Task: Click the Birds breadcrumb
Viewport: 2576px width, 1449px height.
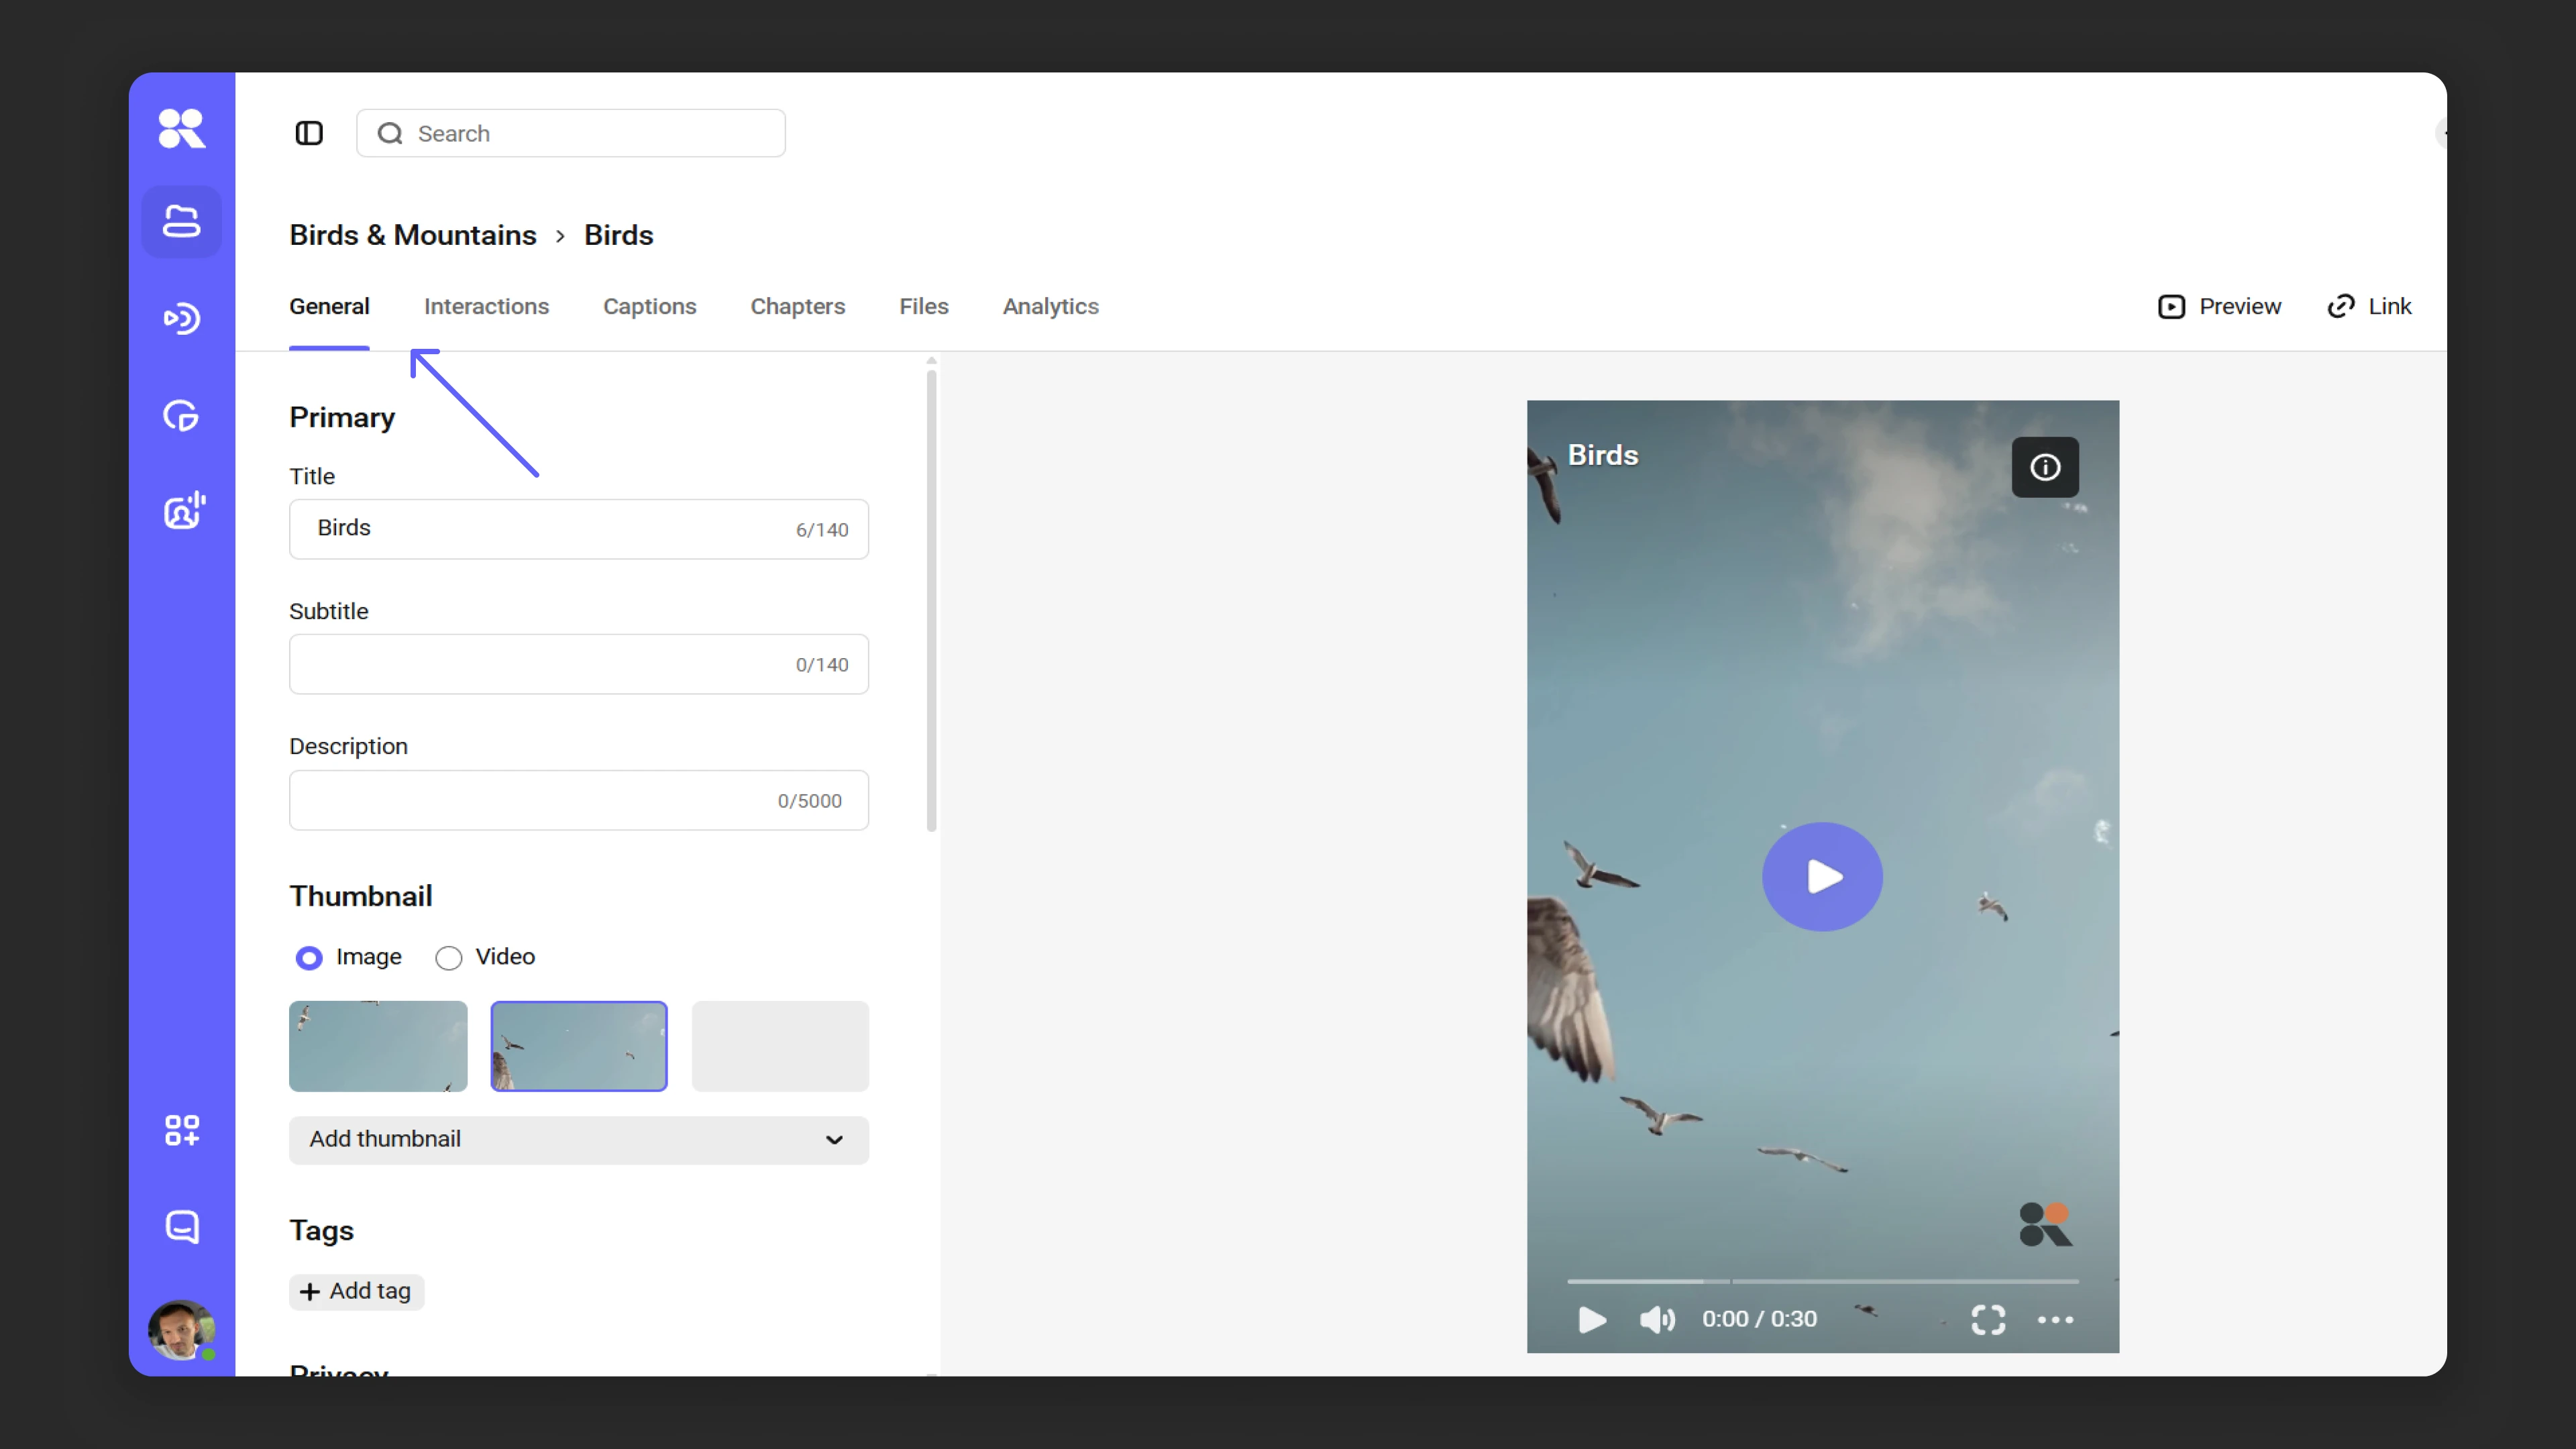Action: (x=618, y=235)
